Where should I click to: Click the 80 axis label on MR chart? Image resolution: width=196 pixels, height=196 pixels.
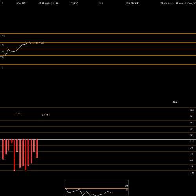coord(191,116)
